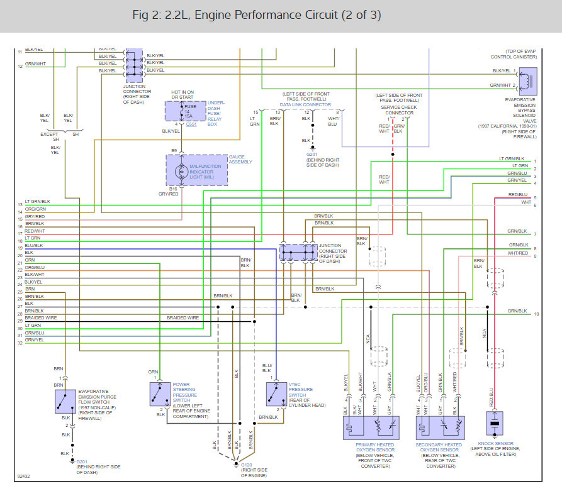Open the G120 ground link
Viewport: 562px width, 491px height.
tap(246, 465)
